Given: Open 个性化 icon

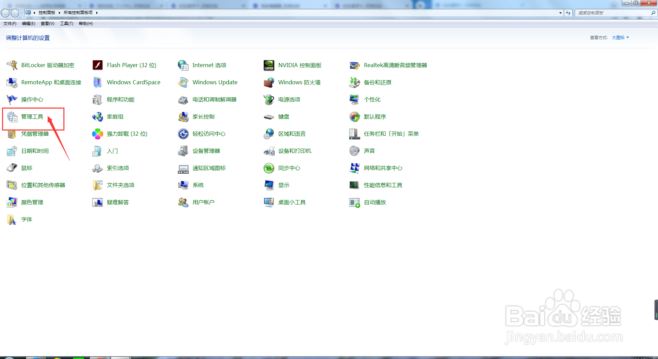Looking at the screenshot, I should [355, 99].
